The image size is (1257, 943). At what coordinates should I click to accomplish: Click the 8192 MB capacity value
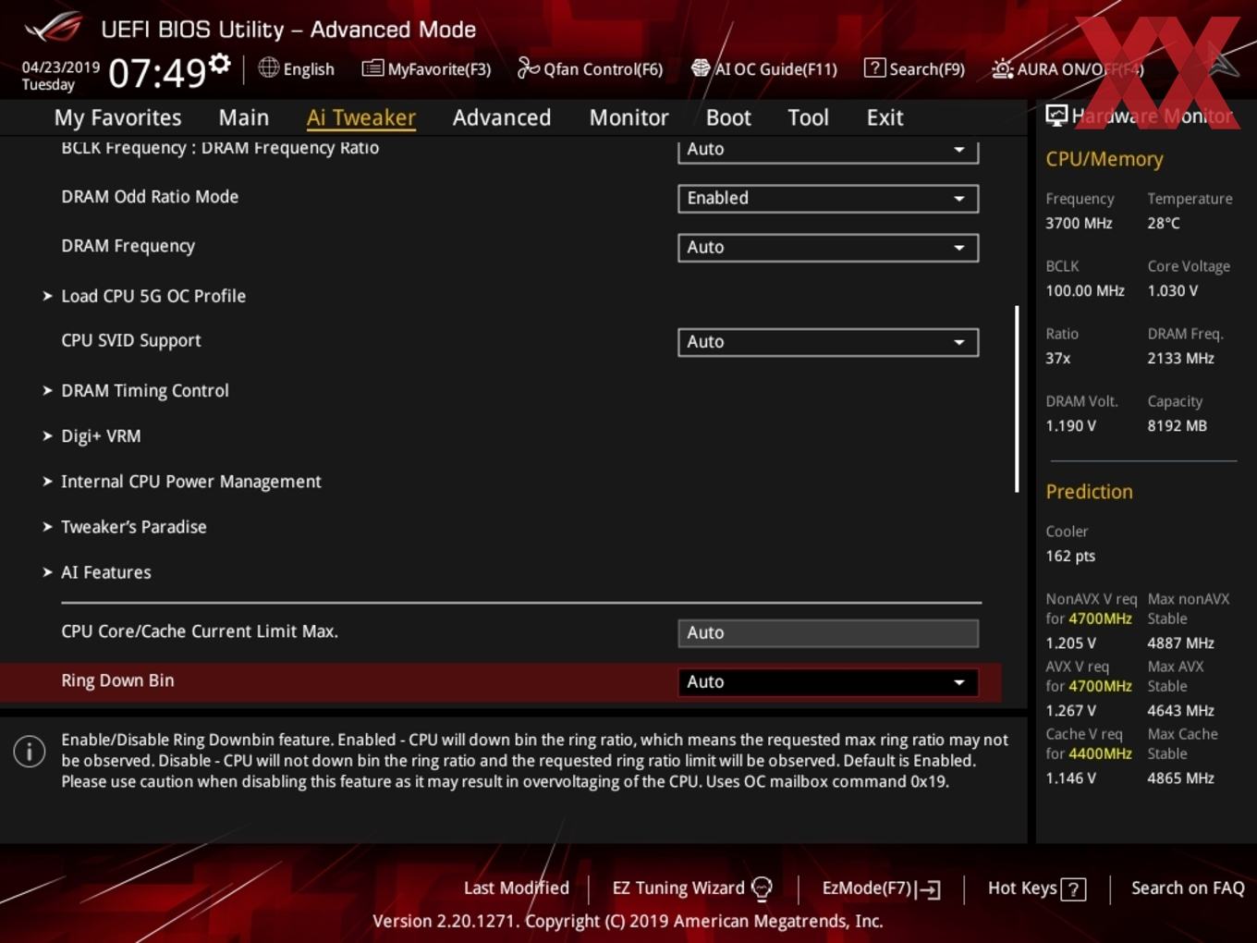point(1178,425)
